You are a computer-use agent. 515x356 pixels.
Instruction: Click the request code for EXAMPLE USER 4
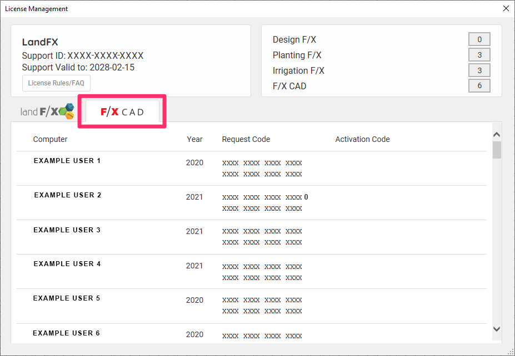[x=262, y=272]
